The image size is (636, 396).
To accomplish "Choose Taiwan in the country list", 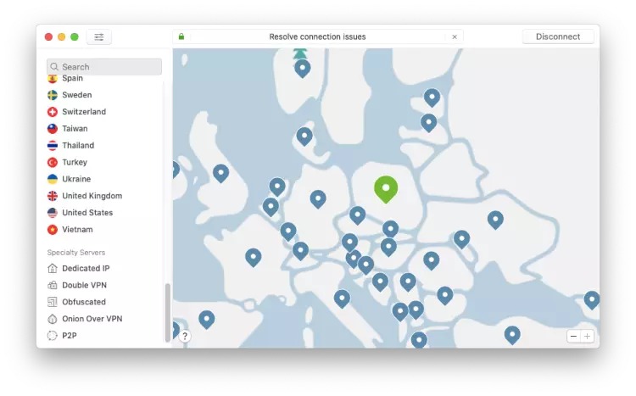I will pyautogui.click(x=75, y=129).
